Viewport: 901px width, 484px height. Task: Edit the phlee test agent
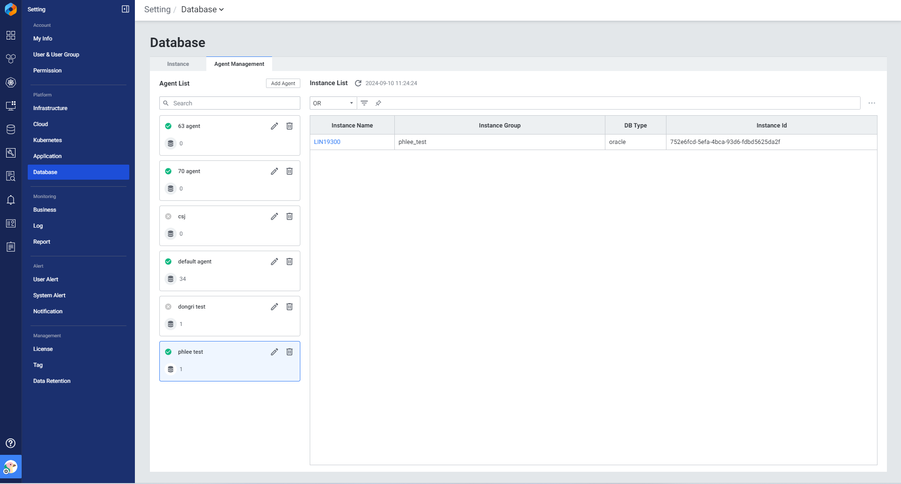coord(274,352)
